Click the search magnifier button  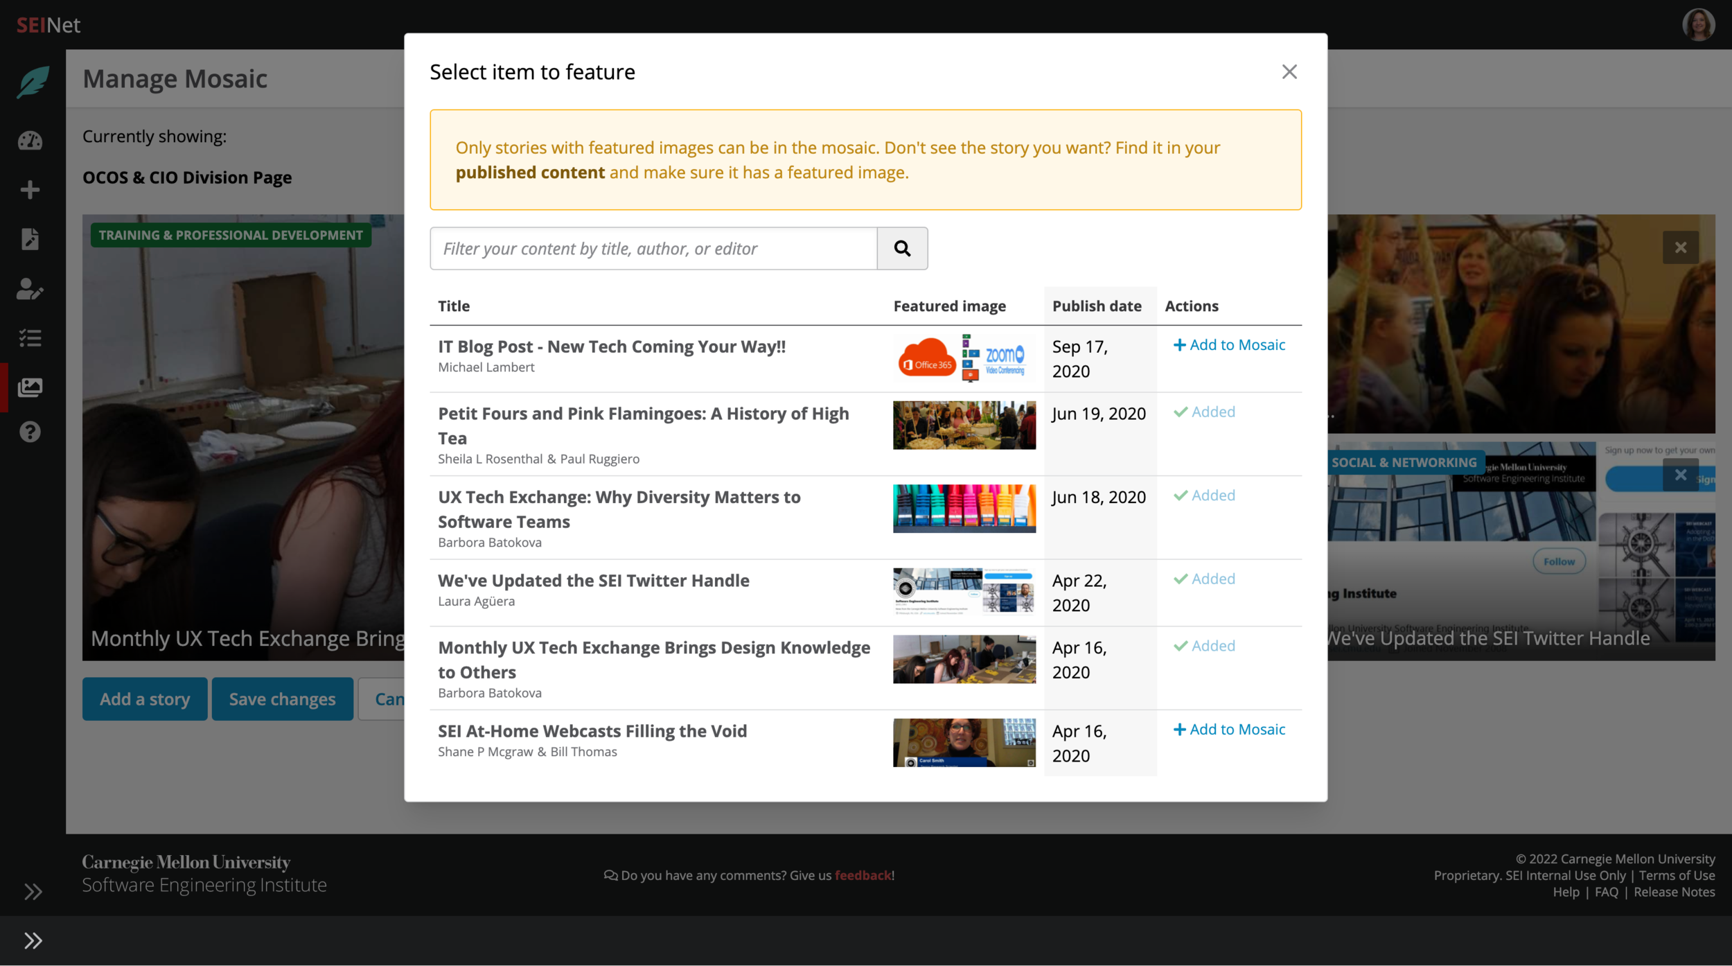(902, 248)
